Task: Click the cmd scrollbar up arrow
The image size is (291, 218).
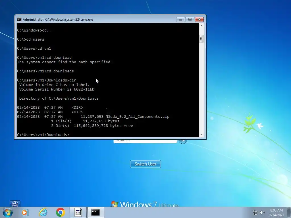Action: click(201, 26)
